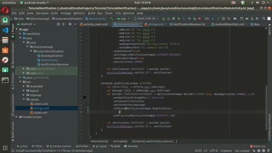Click the Profile app gauge icon
The image size is (272, 153).
point(189,19)
